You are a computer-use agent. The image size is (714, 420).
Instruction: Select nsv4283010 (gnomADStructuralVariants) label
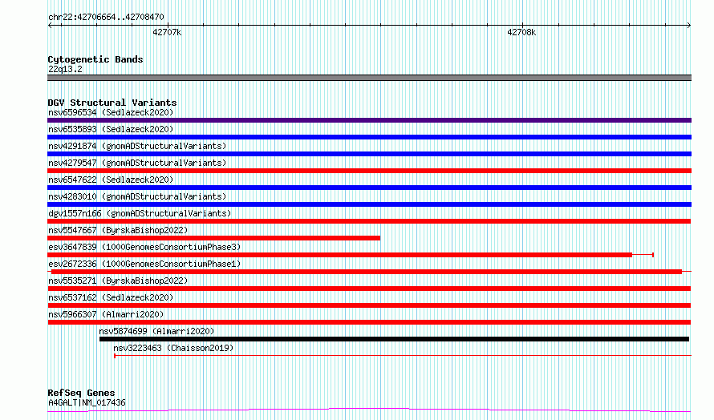tap(137, 196)
